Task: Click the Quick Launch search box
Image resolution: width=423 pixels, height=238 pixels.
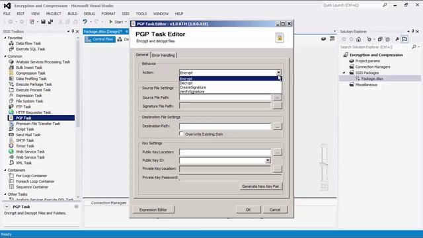Action: 352,5
